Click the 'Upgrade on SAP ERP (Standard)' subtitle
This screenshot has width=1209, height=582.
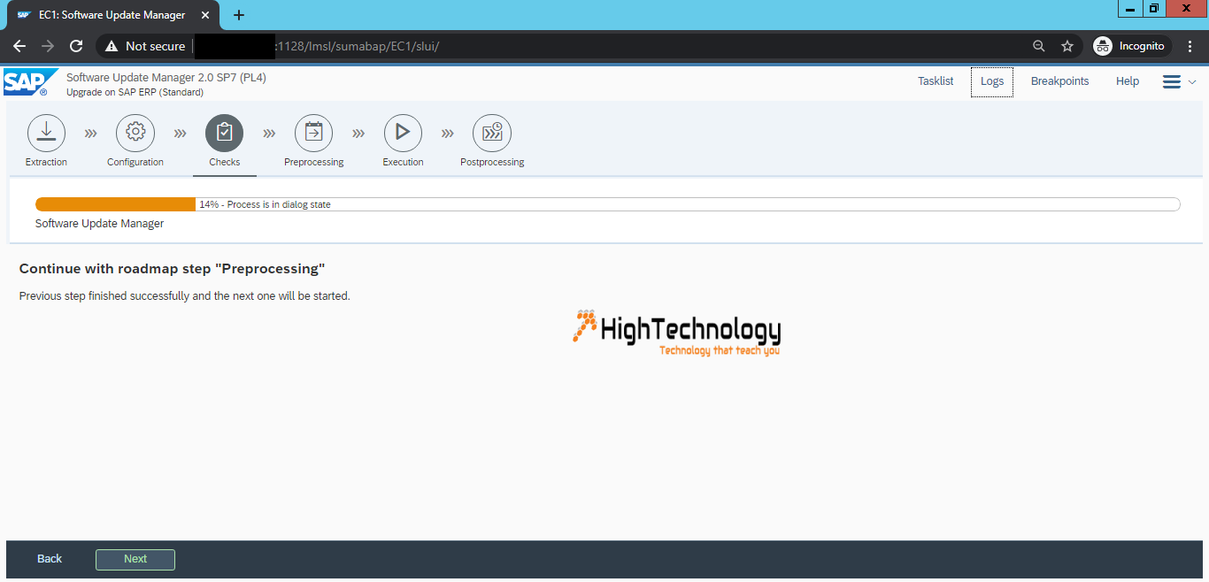(135, 92)
